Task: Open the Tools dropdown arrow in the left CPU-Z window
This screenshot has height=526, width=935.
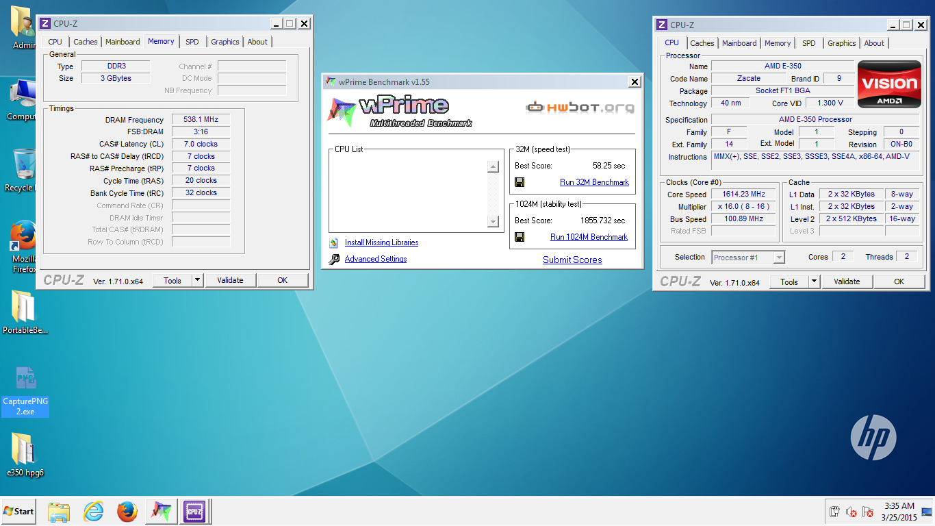Action: (x=197, y=280)
